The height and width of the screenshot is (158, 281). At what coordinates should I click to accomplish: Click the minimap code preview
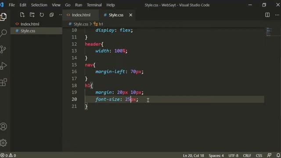pos(269,32)
